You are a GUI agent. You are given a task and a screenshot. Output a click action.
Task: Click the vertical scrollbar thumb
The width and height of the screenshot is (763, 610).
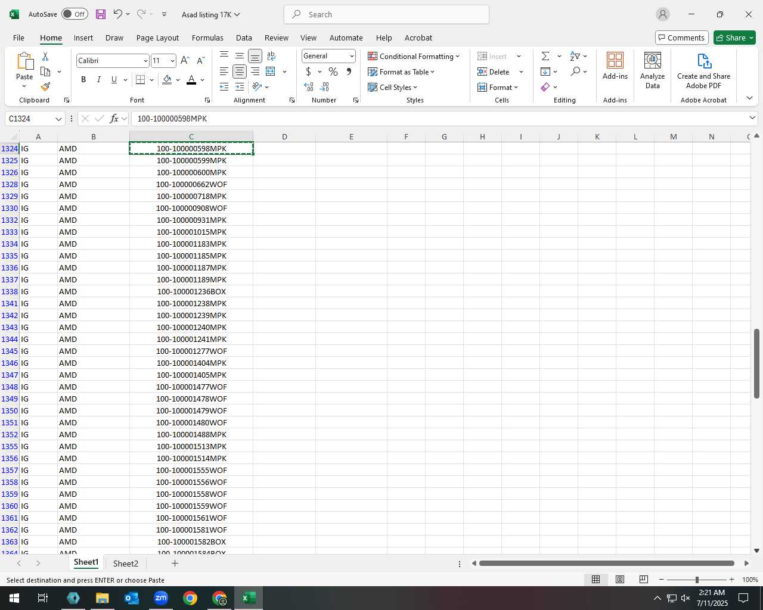pyautogui.click(x=756, y=363)
